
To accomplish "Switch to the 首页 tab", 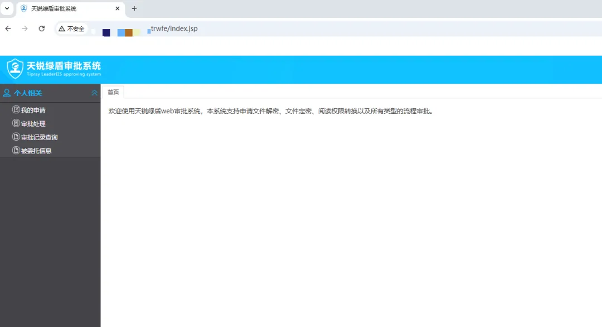I will pyautogui.click(x=113, y=92).
